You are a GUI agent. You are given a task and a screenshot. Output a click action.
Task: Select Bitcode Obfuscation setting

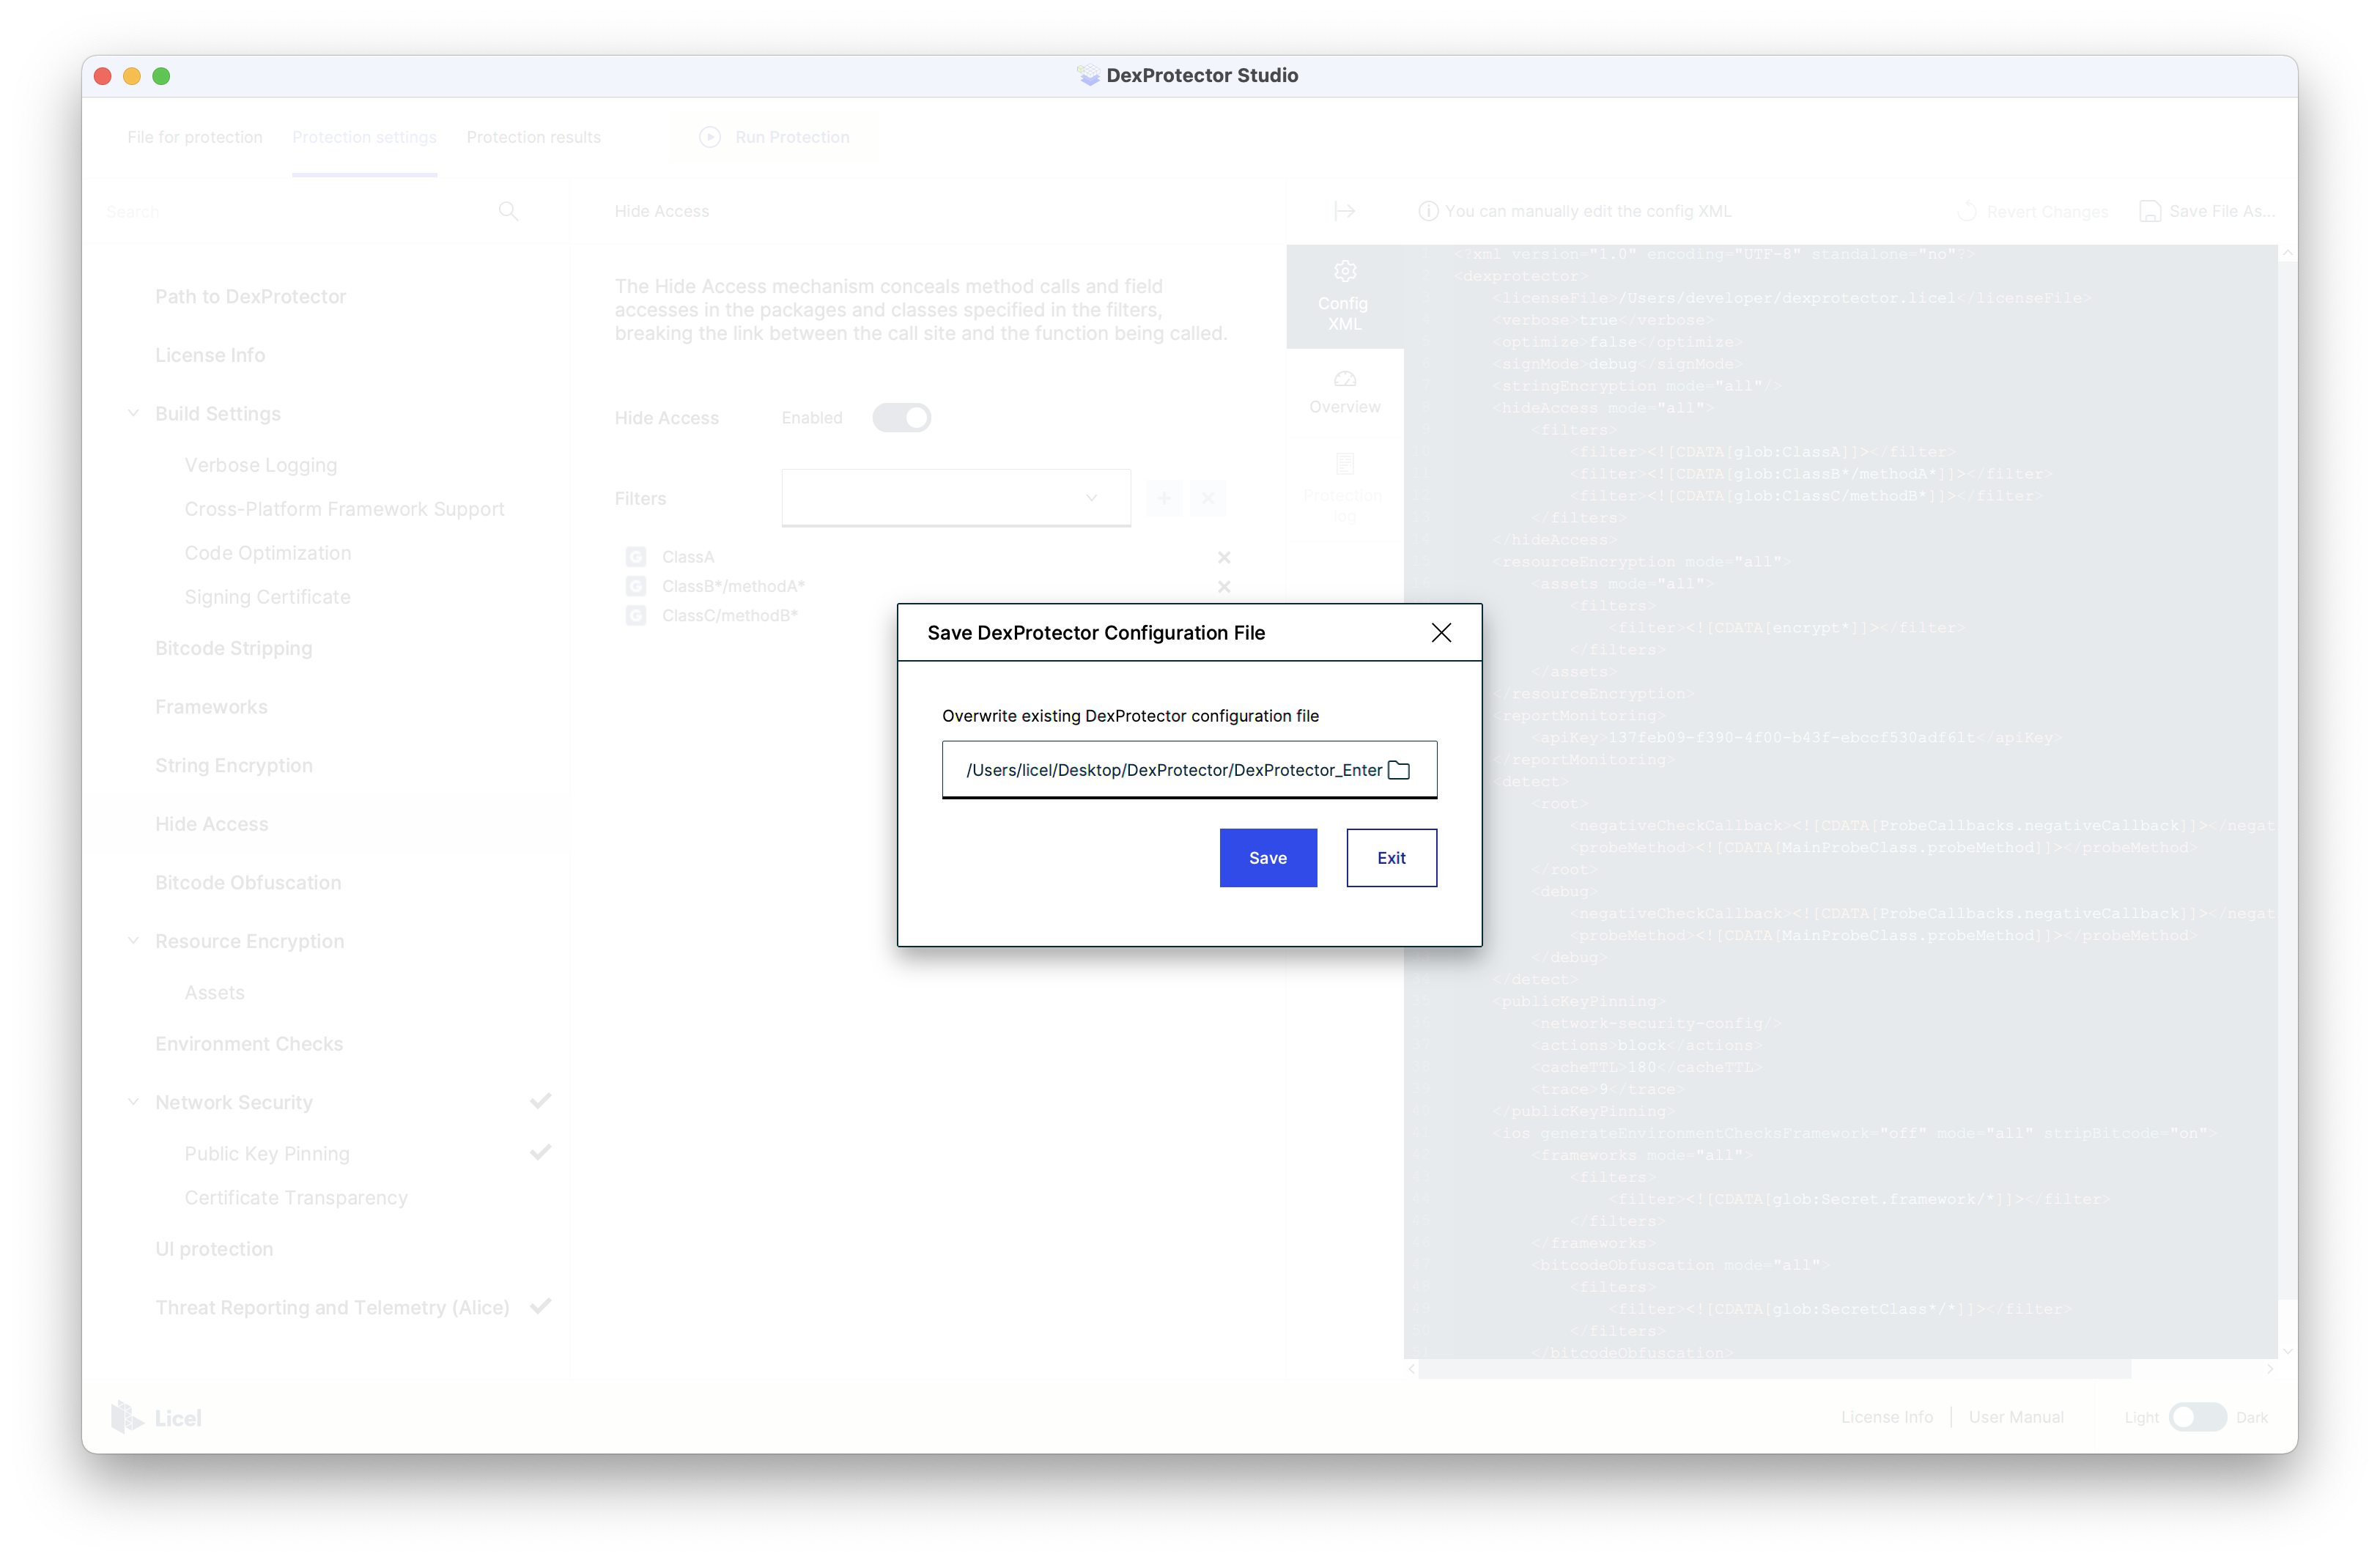tap(248, 882)
